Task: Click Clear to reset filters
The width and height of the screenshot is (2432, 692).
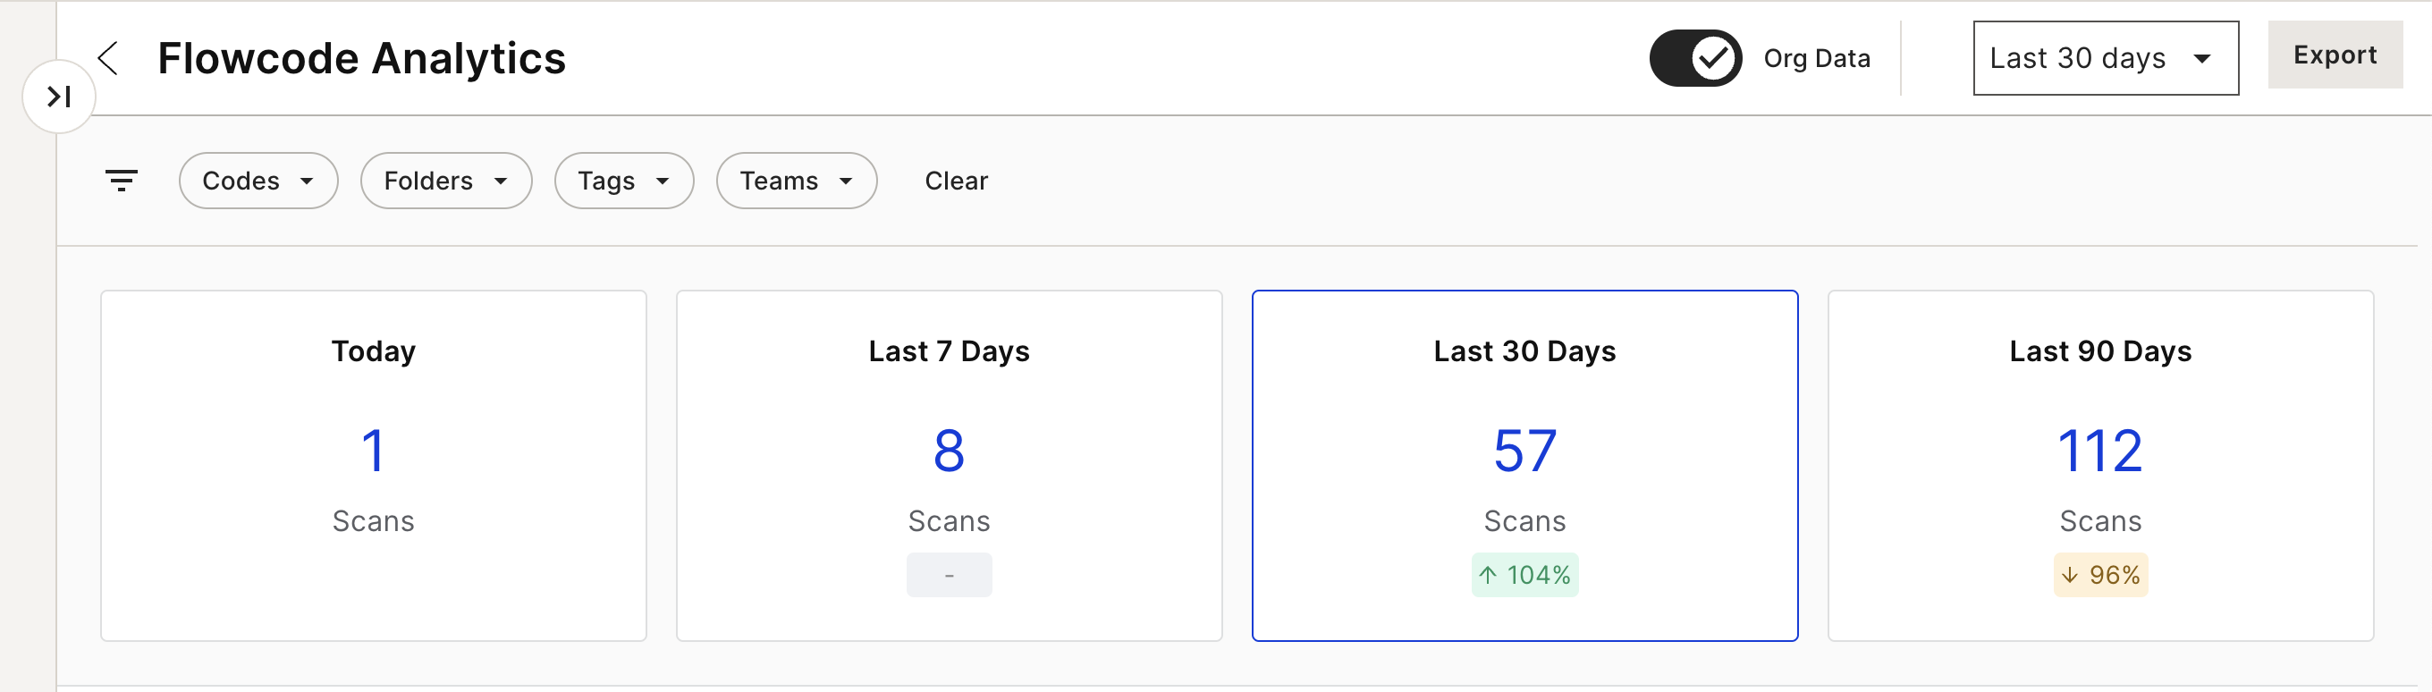Action: (x=956, y=181)
